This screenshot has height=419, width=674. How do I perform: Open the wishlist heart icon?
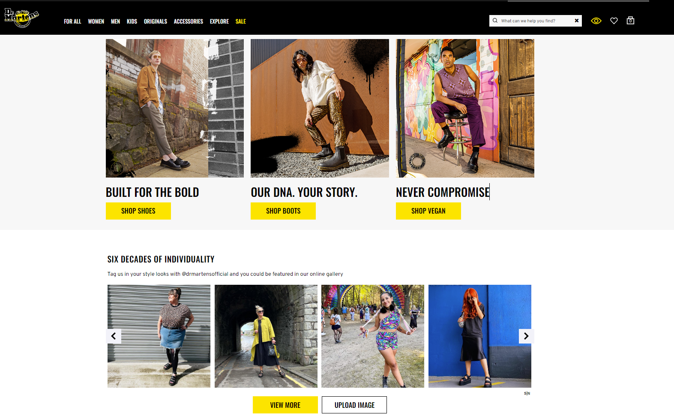(614, 21)
